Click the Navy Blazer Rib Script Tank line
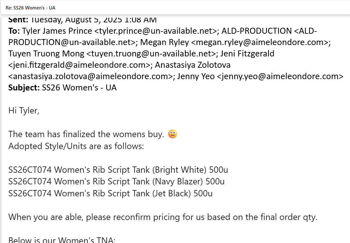Viewport: 350px width, 243px height. pyautogui.click(x=116, y=182)
